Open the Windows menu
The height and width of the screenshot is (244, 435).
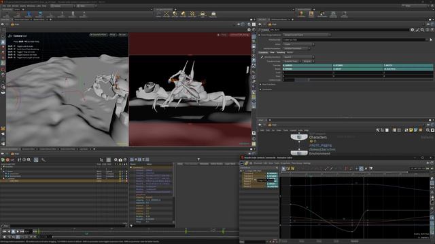coord(31,6)
